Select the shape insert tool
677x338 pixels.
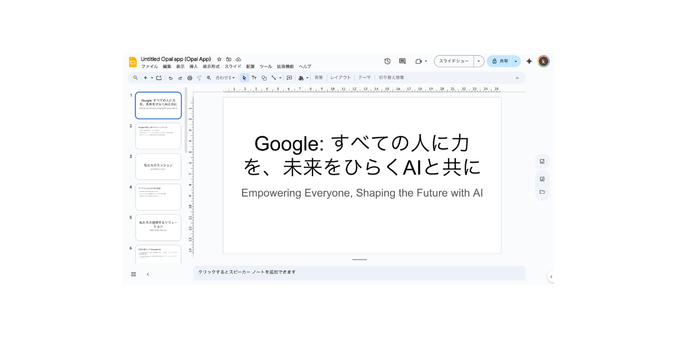click(263, 78)
